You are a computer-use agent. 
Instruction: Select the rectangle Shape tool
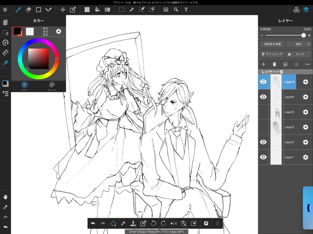pos(38,9)
